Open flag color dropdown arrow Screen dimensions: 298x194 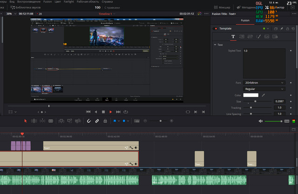(119, 121)
